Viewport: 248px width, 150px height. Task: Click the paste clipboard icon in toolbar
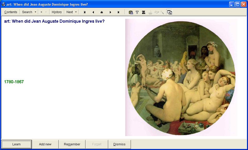[131, 12]
